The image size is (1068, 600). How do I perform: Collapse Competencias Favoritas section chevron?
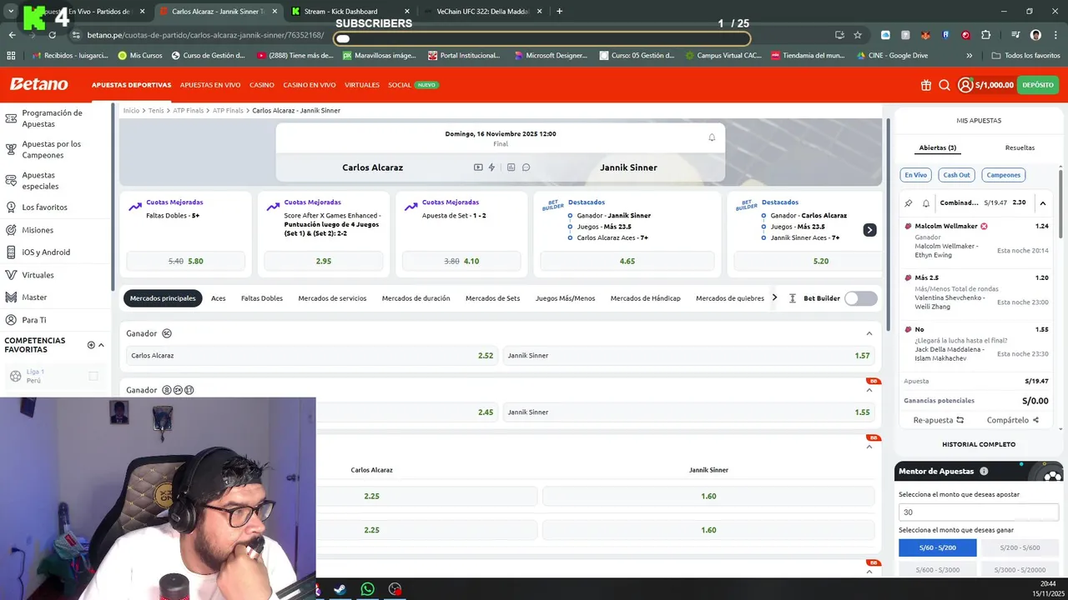click(x=101, y=345)
